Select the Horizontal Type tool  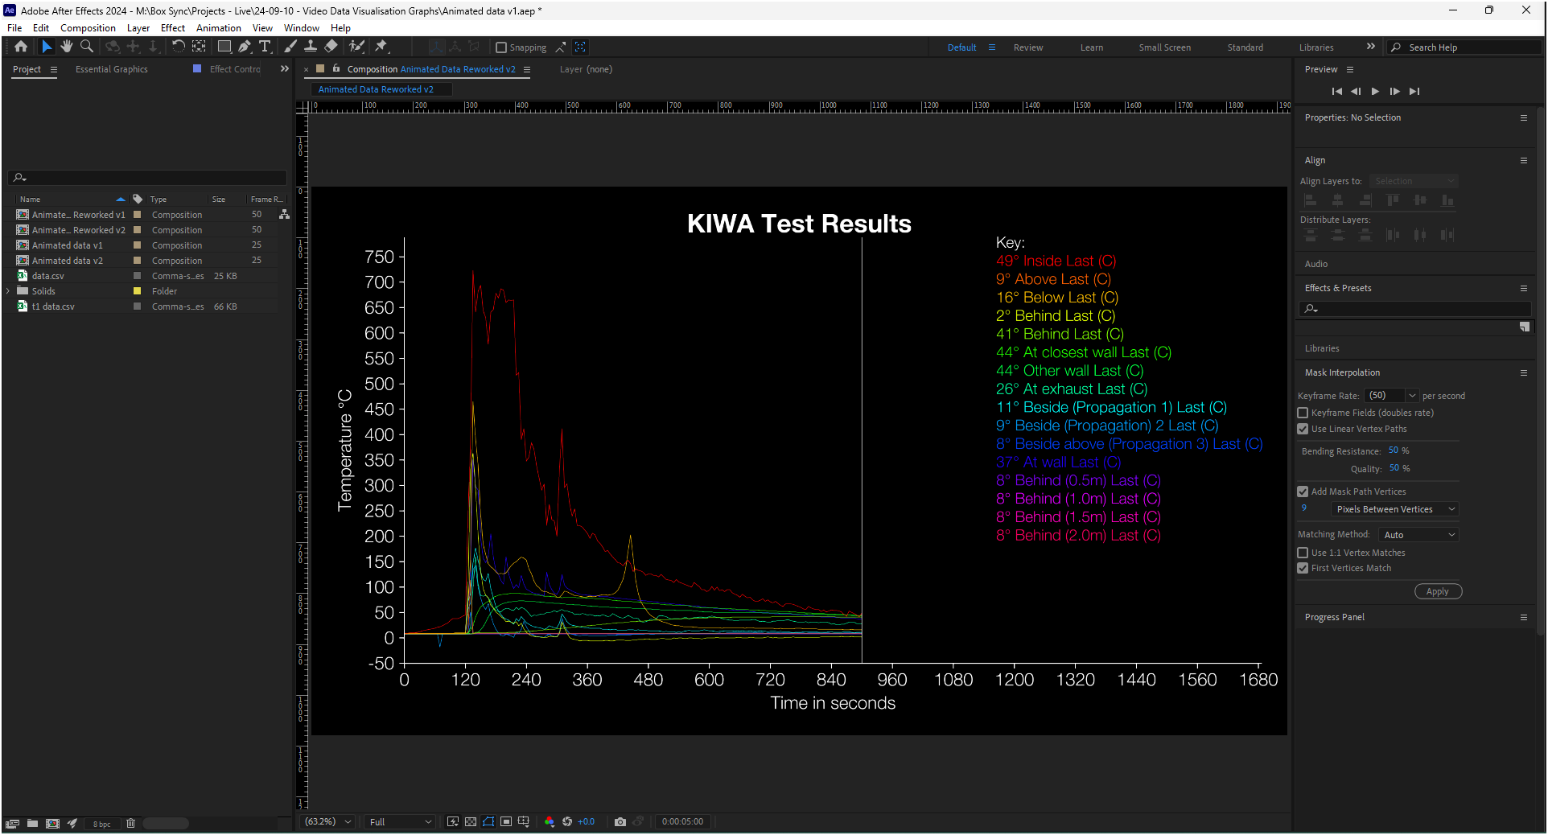pos(265,47)
